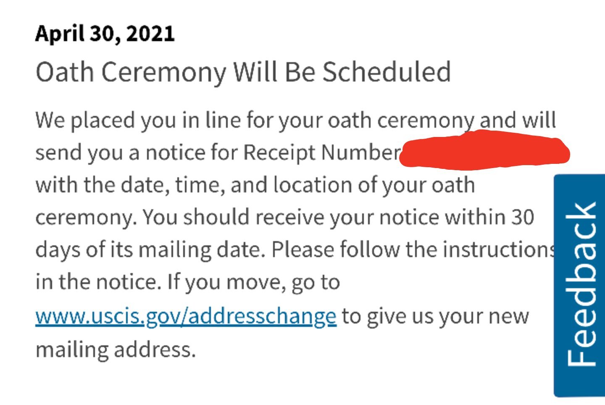Click the April 30, 2021 date

pos(105,34)
